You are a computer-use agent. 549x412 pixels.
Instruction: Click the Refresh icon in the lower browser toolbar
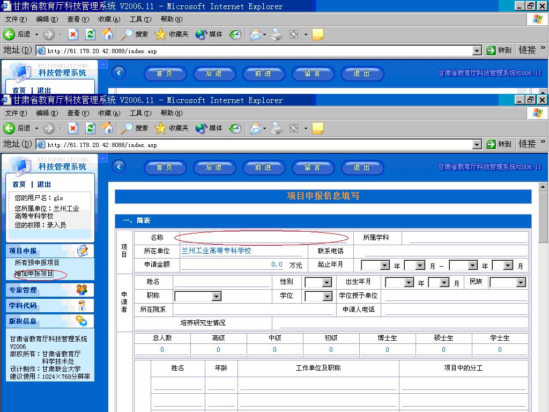click(90, 128)
